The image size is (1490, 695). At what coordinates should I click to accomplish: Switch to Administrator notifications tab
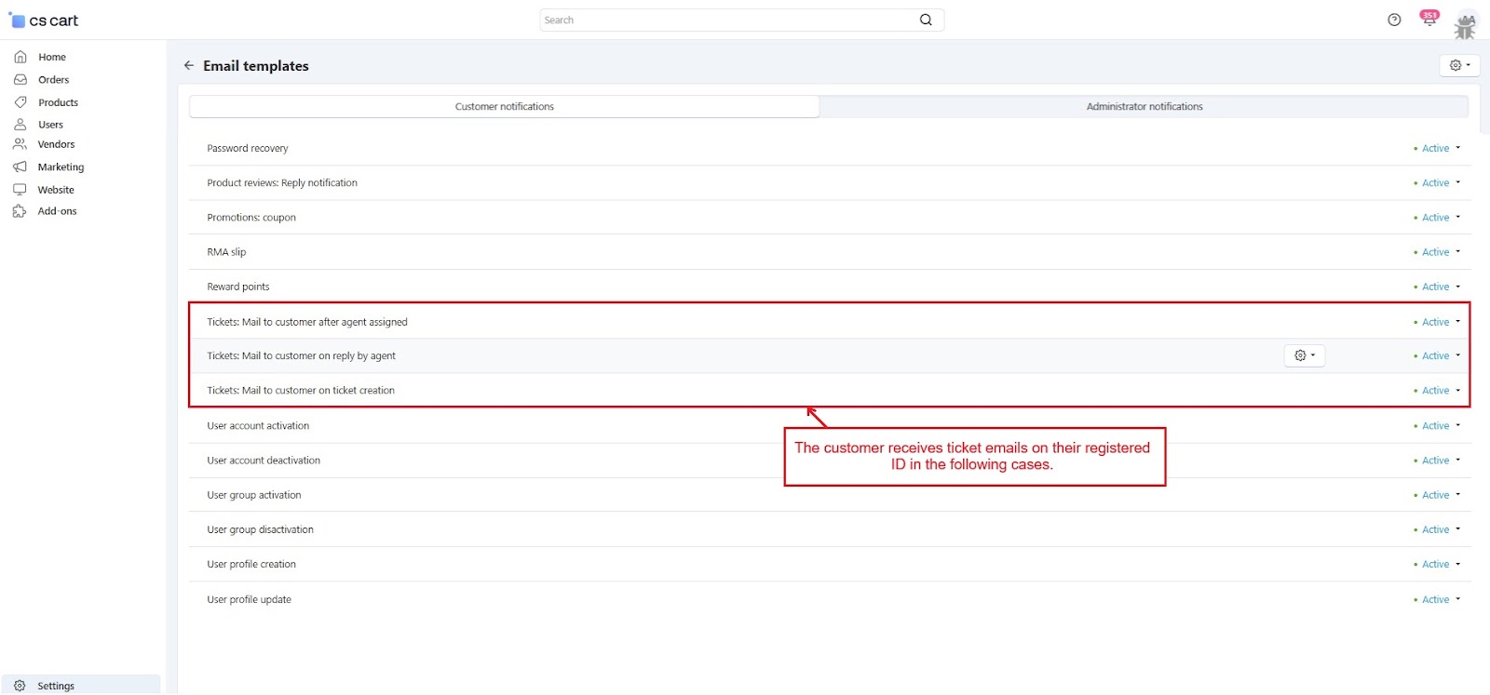tap(1144, 107)
